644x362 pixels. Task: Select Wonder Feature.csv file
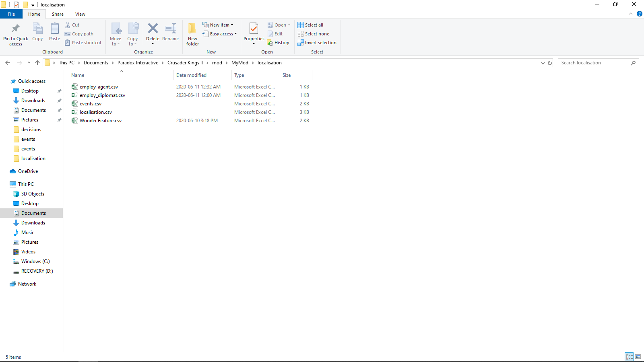pos(100,121)
